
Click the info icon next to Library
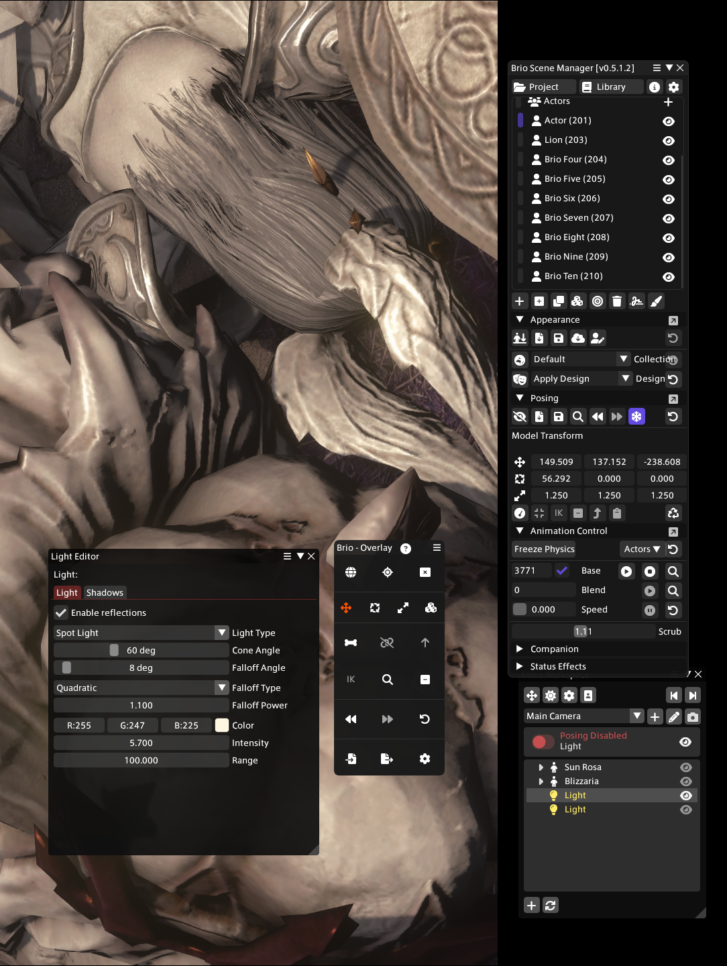click(655, 87)
